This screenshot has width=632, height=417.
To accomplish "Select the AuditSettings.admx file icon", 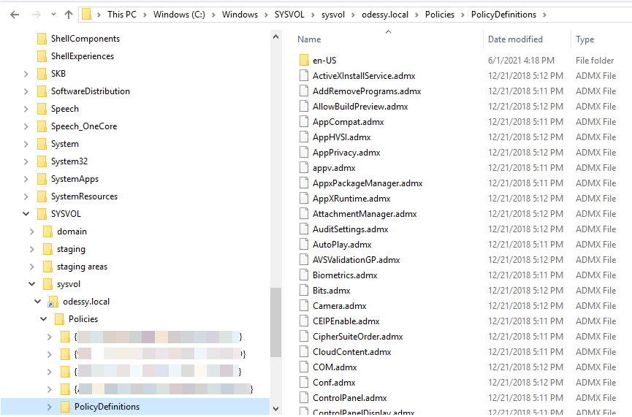I will coord(304,229).
